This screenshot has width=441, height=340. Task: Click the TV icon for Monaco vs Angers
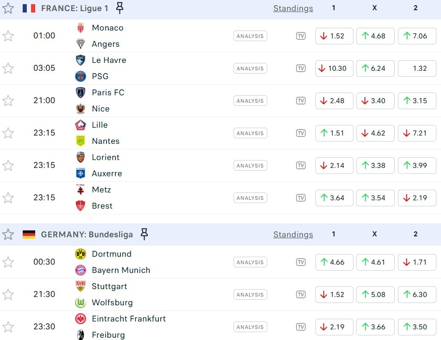(x=301, y=36)
